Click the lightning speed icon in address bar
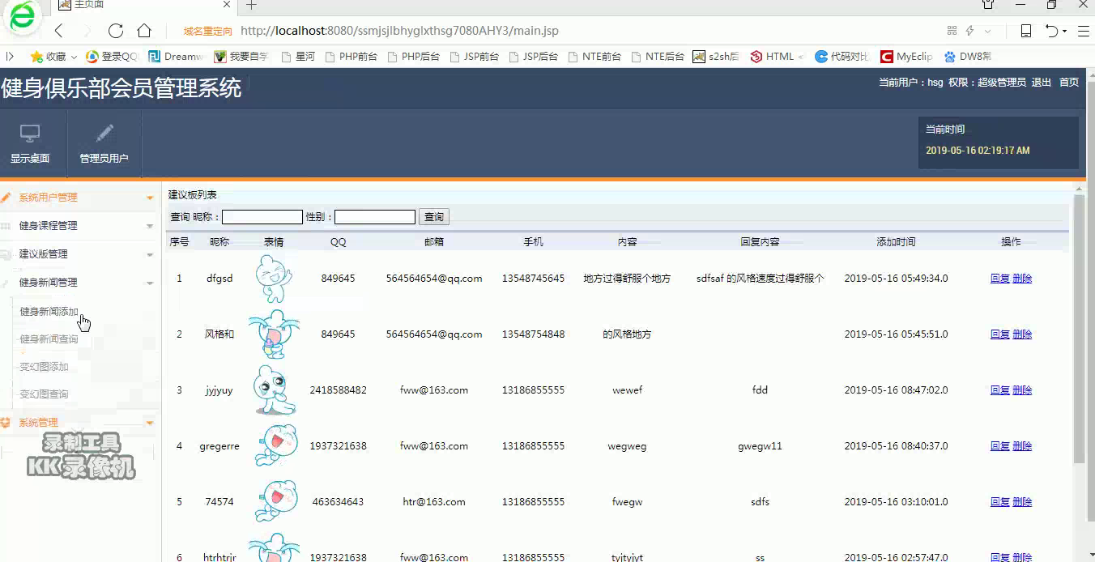 (969, 31)
